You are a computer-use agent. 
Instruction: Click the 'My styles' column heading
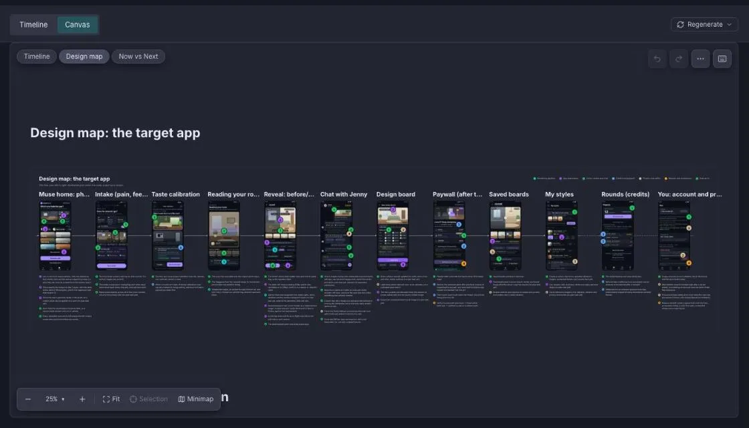click(559, 195)
